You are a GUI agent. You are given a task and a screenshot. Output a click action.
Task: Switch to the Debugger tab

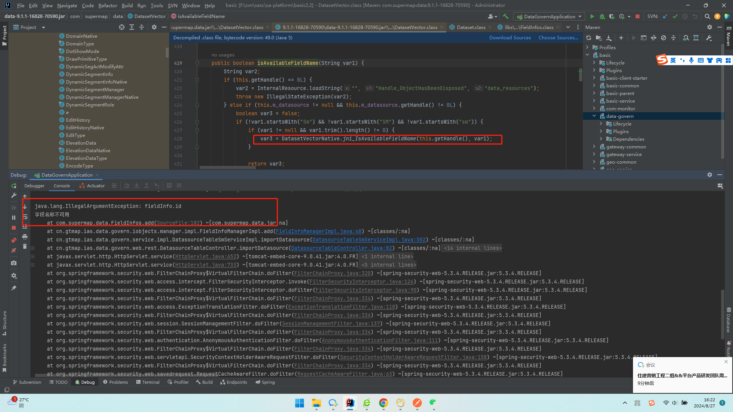[x=34, y=186]
